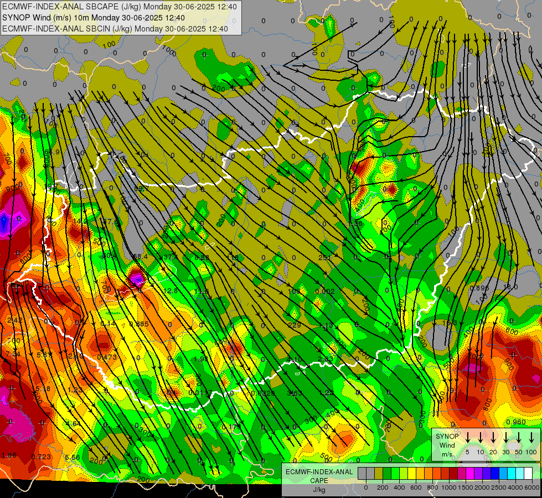Click the 20 m/s wind arrow in legend
The height and width of the screenshot is (498, 542).
[493, 437]
